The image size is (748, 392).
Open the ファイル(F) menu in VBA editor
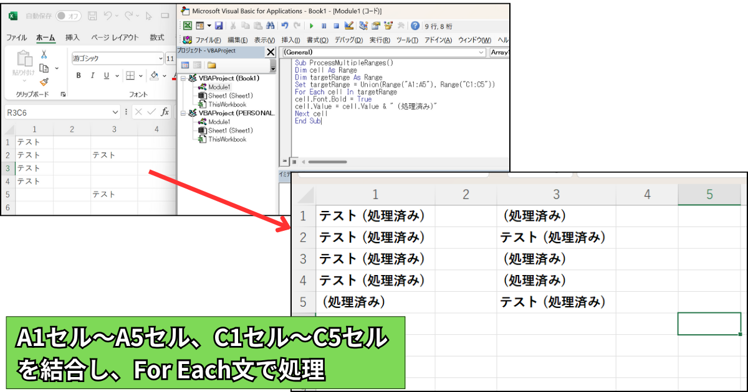[208, 40]
